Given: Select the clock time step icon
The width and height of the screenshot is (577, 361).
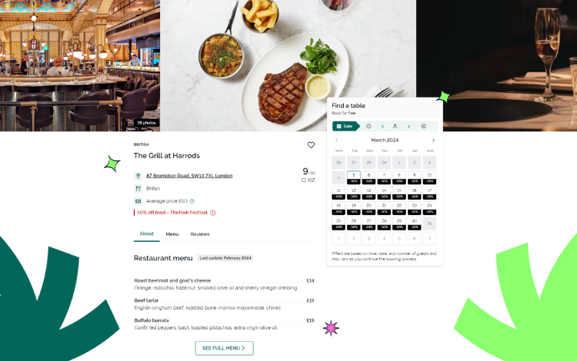Looking at the screenshot, I should click(369, 126).
